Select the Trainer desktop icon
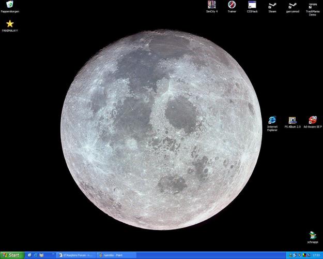 pos(232,5)
